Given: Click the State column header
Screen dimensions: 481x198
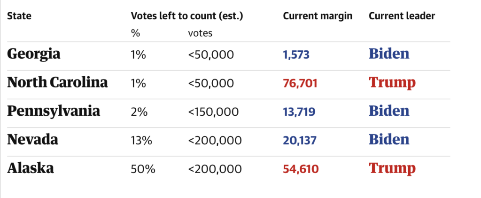Looking at the screenshot, I should click(x=19, y=16).
